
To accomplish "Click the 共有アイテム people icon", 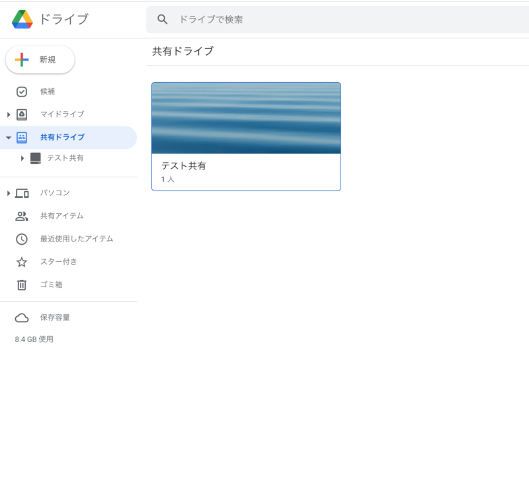I will 22,216.
